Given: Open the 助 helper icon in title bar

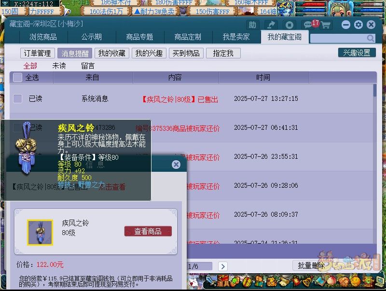Looking at the screenshot, I should pos(252,25).
